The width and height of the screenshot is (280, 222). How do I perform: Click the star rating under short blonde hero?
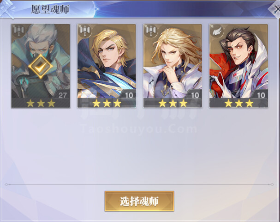pyautogui.click(x=107, y=103)
